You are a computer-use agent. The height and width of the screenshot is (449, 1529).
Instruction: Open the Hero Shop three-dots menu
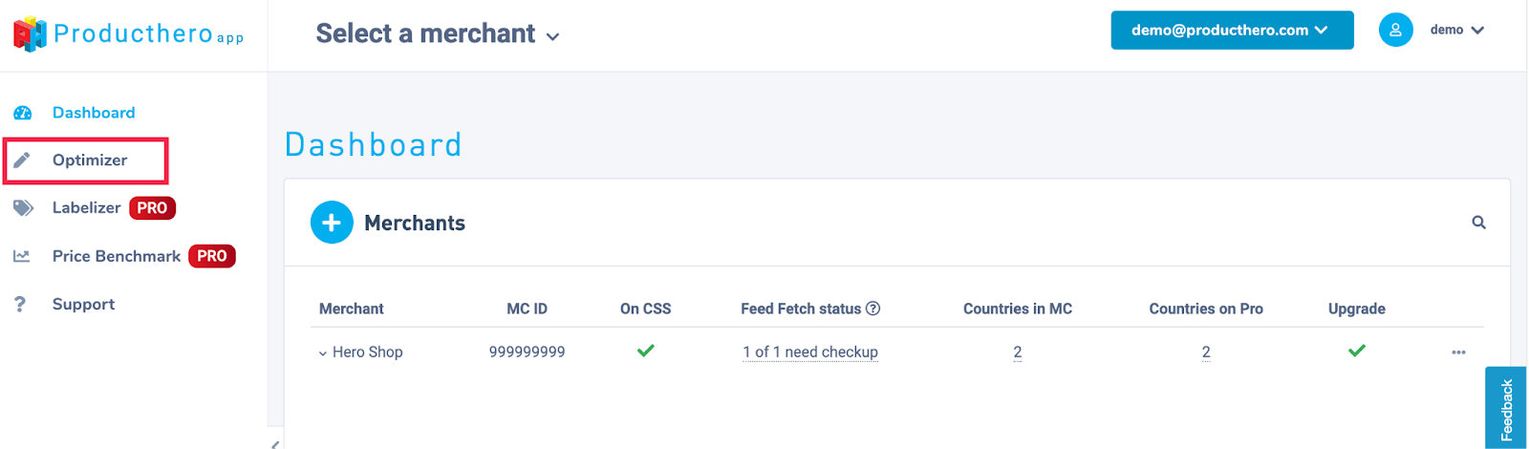click(1458, 353)
